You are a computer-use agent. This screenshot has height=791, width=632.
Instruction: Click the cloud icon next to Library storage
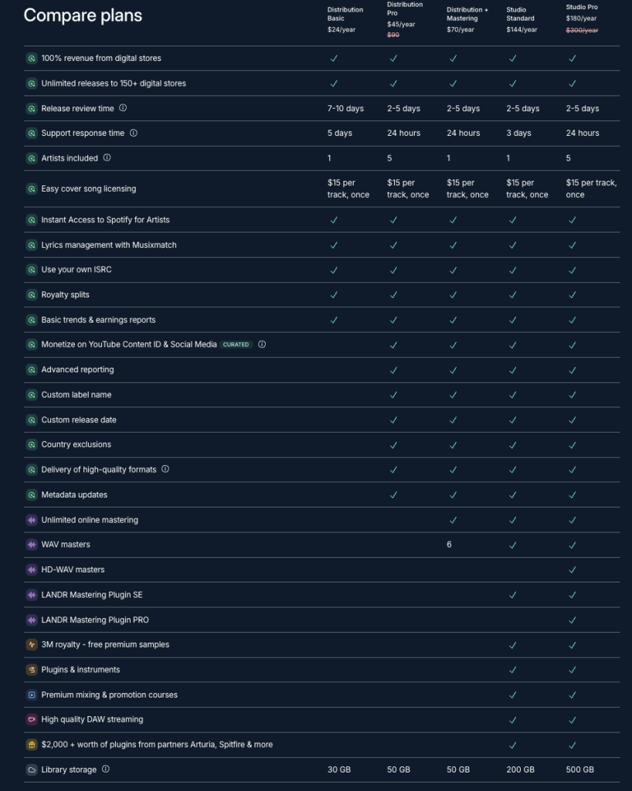[x=32, y=769]
